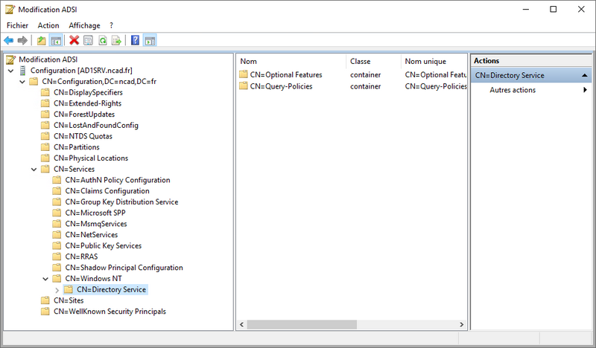Open the Fichier menu
The width and height of the screenshot is (596, 348).
pos(17,25)
